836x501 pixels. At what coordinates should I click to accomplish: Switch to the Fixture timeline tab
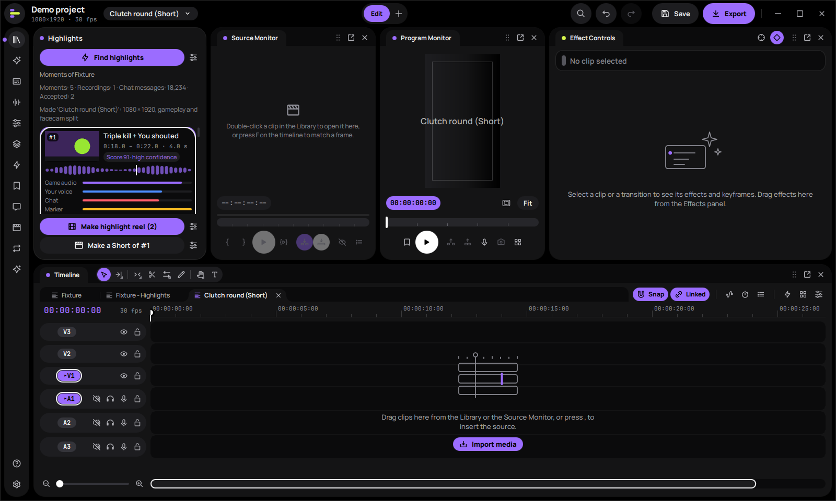pyautogui.click(x=67, y=295)
